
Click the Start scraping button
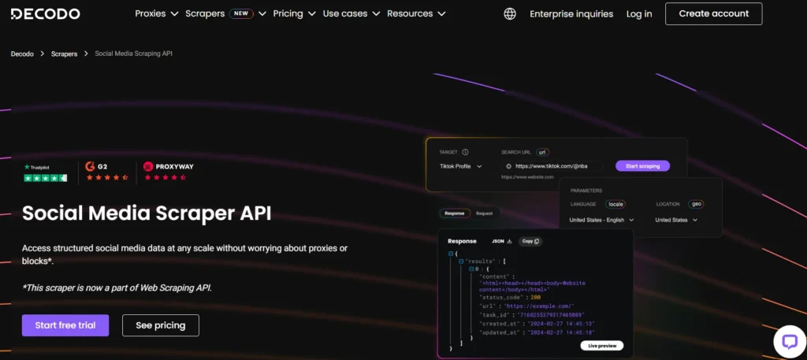642,166
